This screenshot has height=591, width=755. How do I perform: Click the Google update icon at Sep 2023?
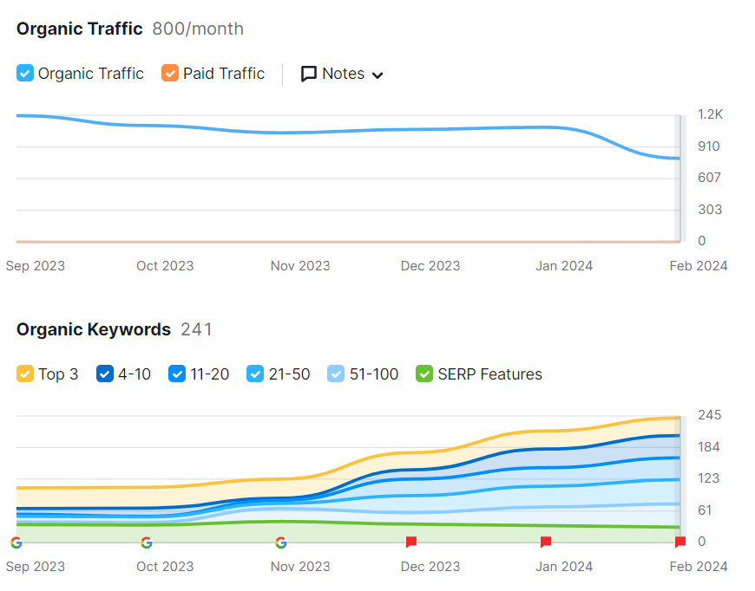tap(16, 542)
